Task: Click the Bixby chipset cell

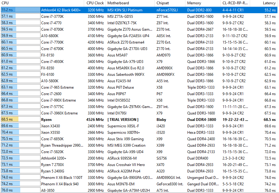Action: pyautogui.click(x=161, y=120)
